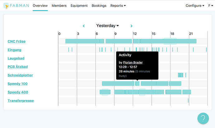215x128 pixels.
Task: Select first CNC Fräse activity bar
Action: coord(83,41)
